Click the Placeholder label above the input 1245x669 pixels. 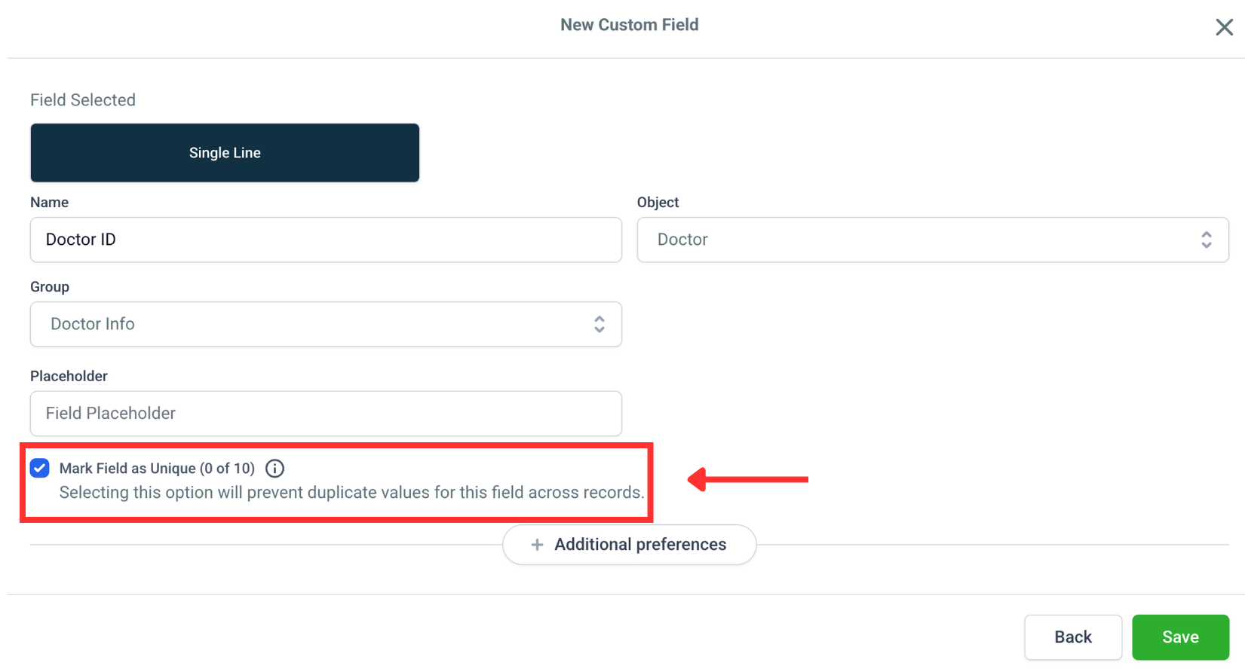[69, 376]
